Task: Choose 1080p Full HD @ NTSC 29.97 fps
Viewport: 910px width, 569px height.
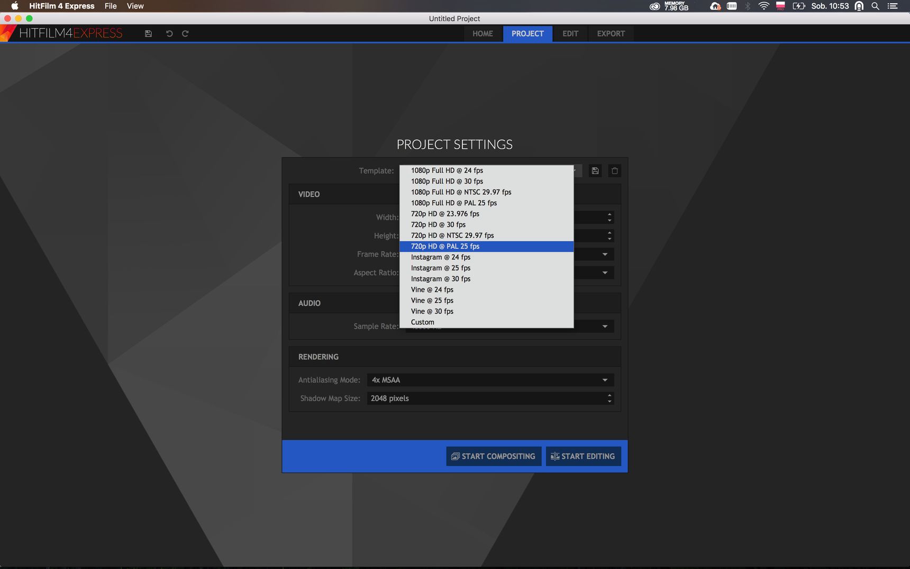Action: (486, 192)
